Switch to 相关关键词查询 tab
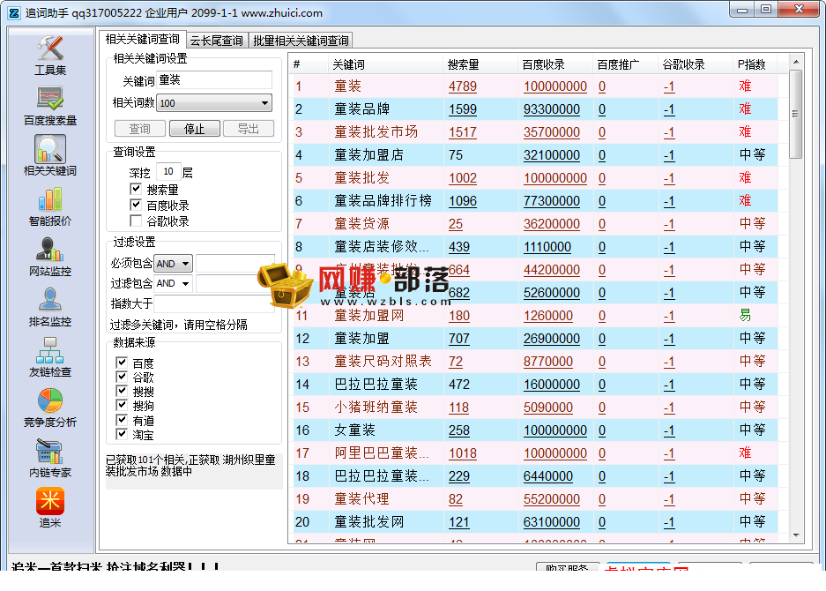Screen dimensions: 826x591 142,40
